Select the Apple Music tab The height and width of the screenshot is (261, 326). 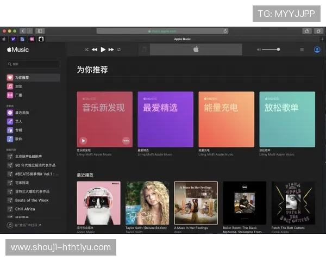[x=183, y=39]
